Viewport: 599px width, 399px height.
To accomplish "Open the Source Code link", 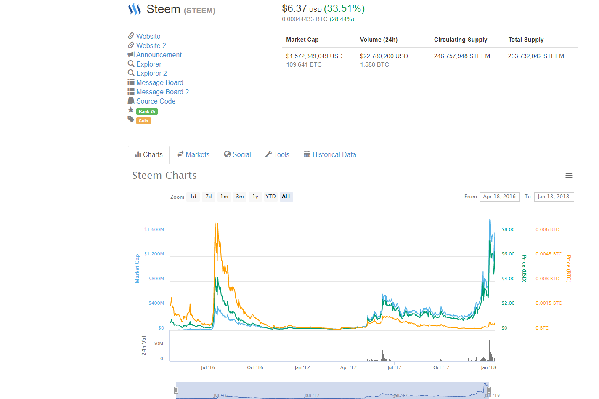I will pyautogui.click(x=156, y=101).
